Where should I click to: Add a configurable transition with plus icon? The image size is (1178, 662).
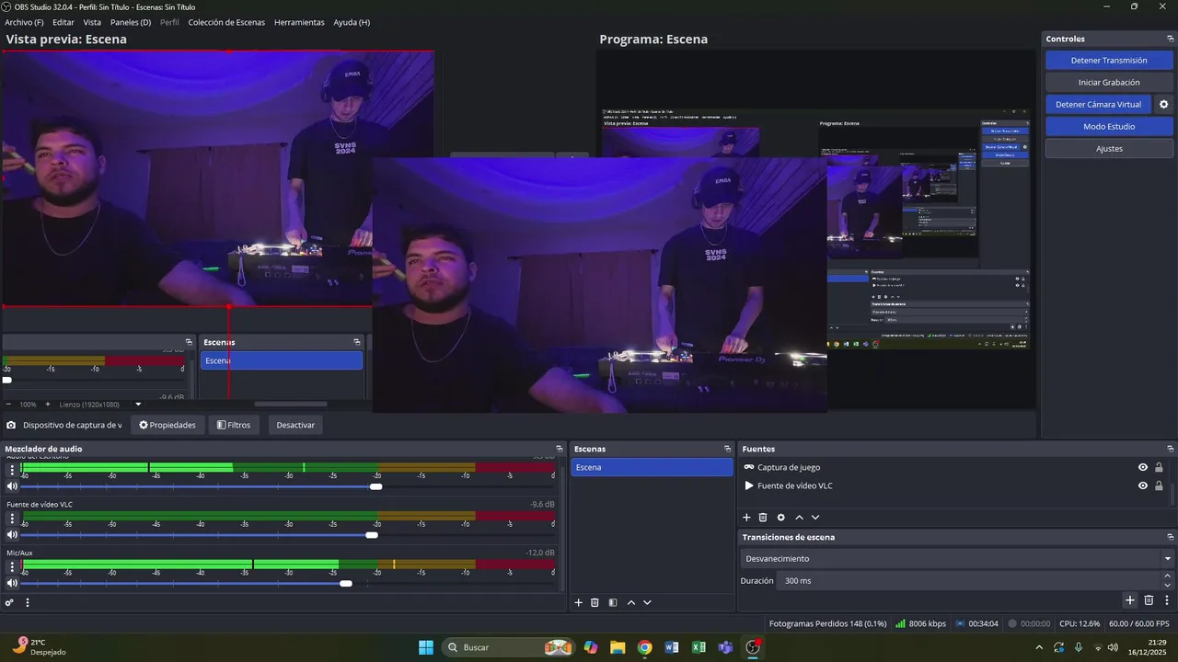pyautogui.click(x=1130, y=600)
